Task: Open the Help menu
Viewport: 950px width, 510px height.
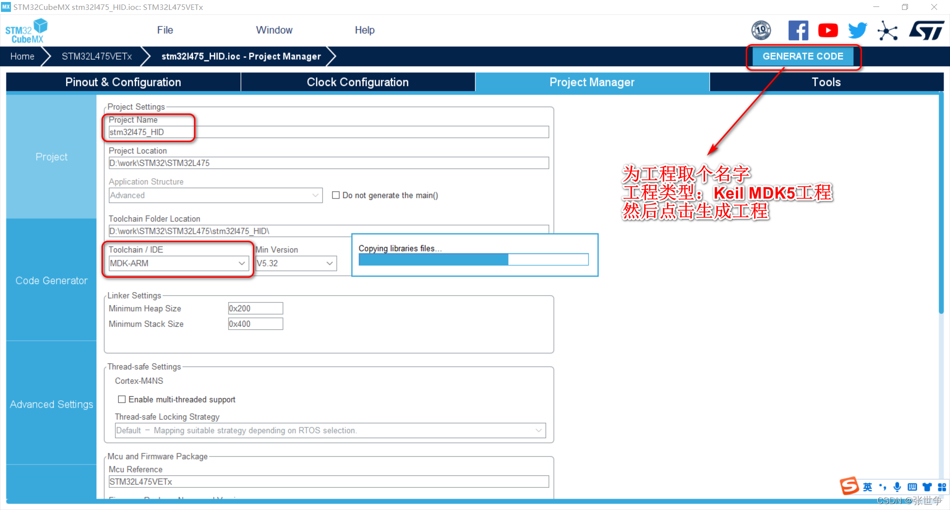Action: click(365, 30)
